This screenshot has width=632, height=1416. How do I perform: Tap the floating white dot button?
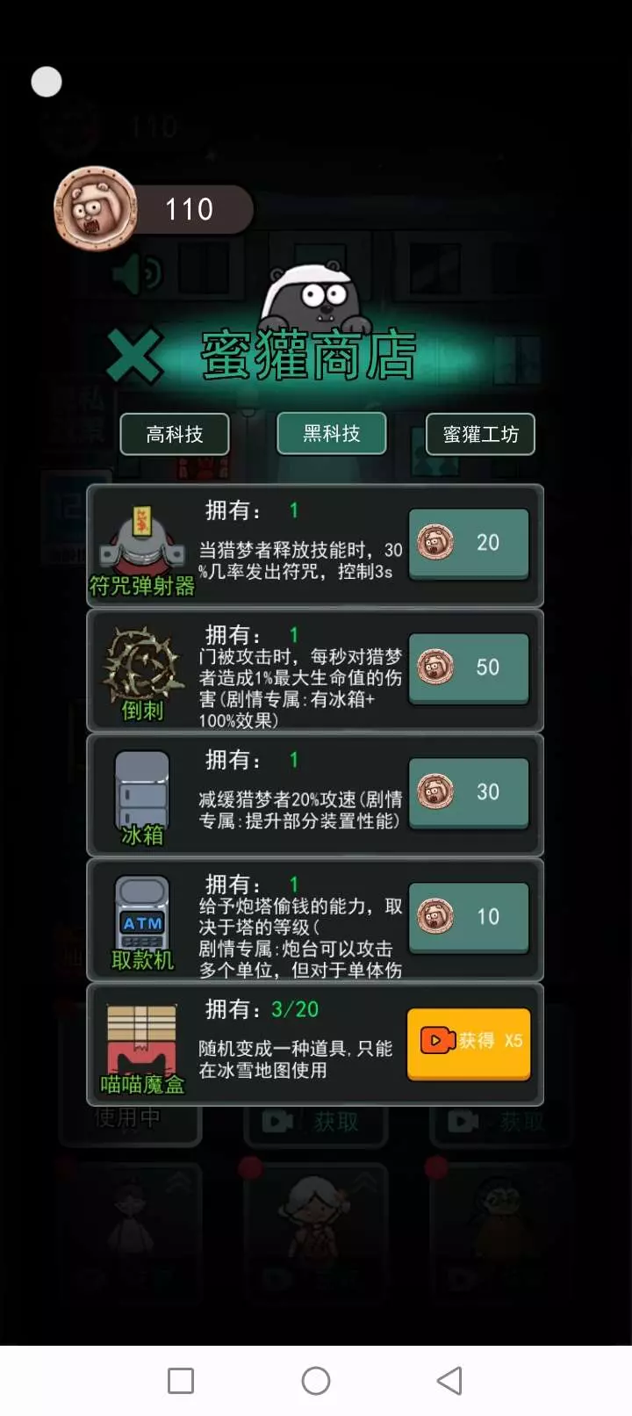(47, 82)
